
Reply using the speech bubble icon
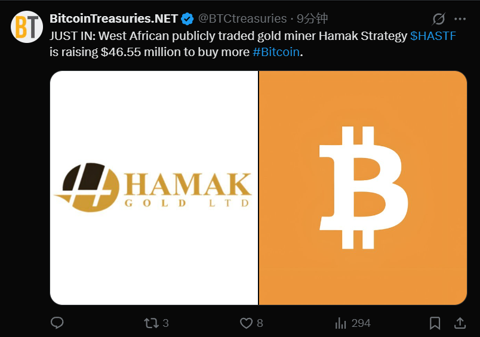pyautogui.click(x=57, y=323)
